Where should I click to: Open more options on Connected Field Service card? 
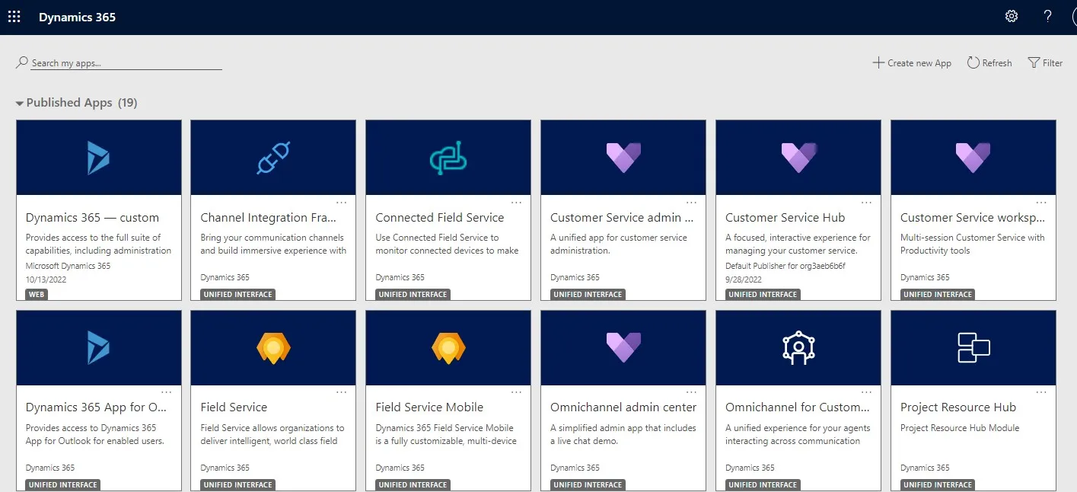point(517,203)
